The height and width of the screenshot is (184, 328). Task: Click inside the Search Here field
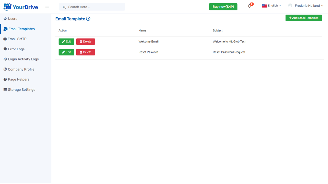coord(92,7)
